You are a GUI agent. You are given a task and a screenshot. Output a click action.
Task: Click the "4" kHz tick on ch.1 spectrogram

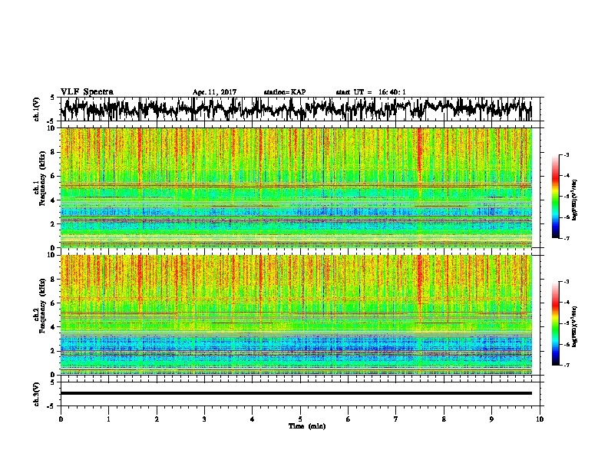coord(53,200)
